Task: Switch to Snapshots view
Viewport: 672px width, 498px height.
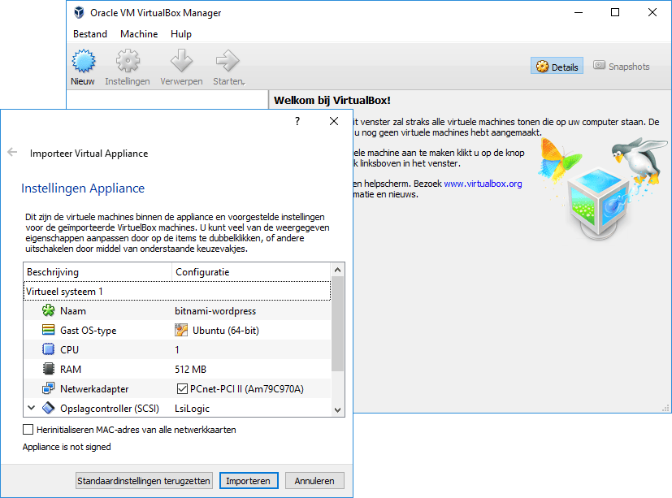Action: tap(622, 66)
